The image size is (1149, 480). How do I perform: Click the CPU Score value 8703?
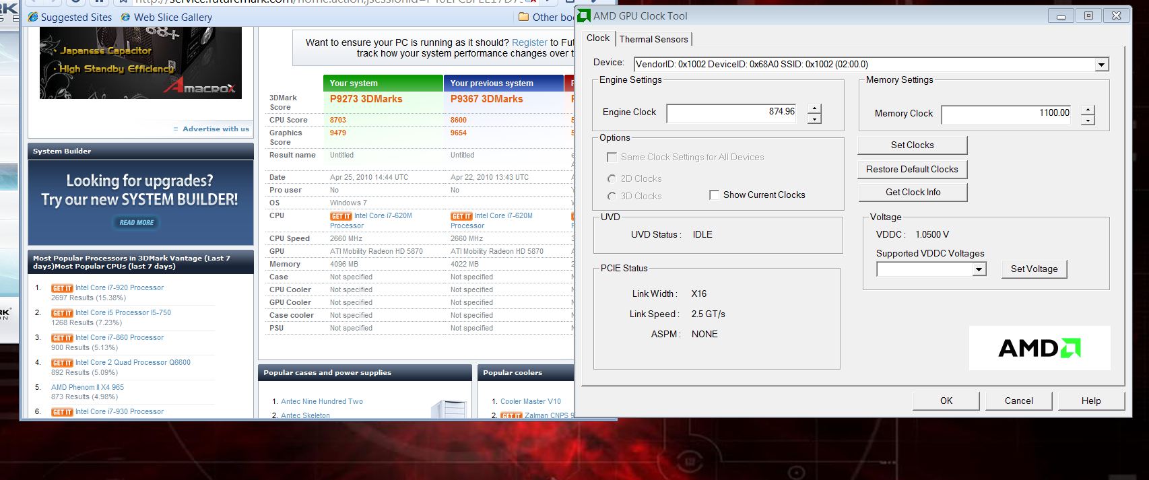338,120
